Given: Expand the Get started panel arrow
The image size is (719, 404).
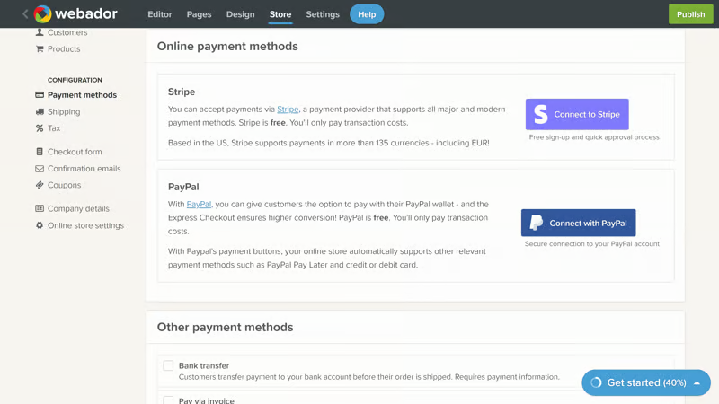Looking at the screenshot, I should click(697, 383).
